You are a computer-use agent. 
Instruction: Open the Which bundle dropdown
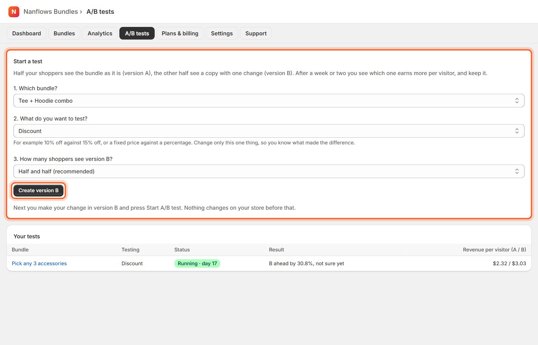tap(269, 101)
